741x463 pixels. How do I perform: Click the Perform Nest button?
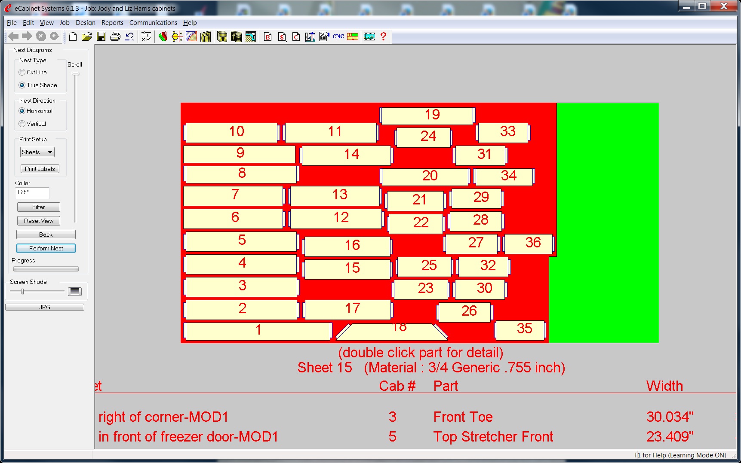46,249
